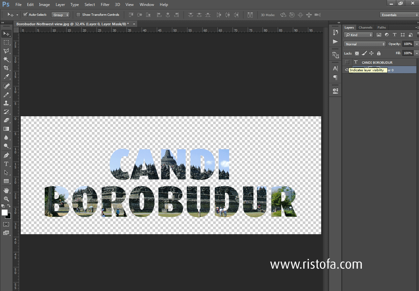
Task: Pick the Clone Stamp tool
Action: (x=7, y=103)
